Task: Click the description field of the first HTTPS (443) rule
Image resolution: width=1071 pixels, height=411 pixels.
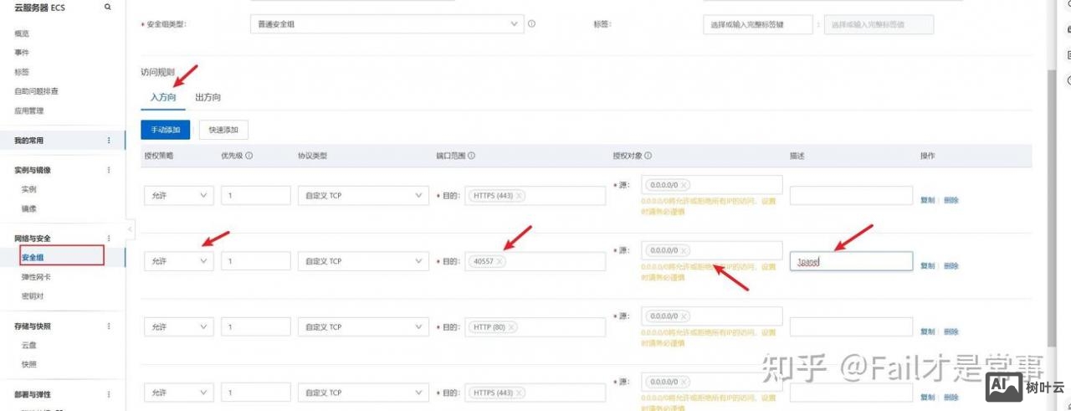Action: [x=851, y=196]
